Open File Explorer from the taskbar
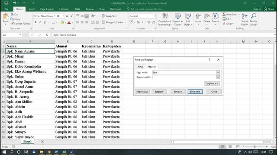This screenshot has width=277, height=155. tap(42, 152)
